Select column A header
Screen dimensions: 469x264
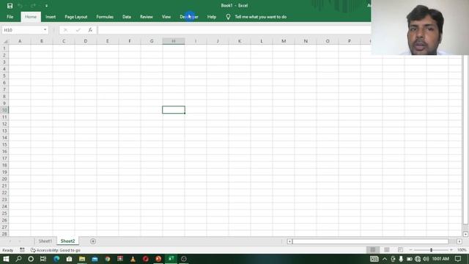20,41
